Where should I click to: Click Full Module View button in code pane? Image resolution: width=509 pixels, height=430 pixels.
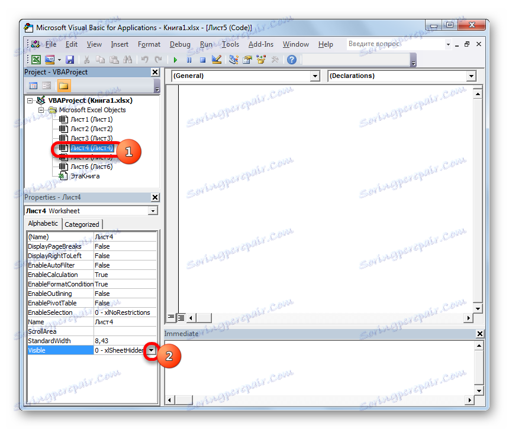(x=181, y=318)
